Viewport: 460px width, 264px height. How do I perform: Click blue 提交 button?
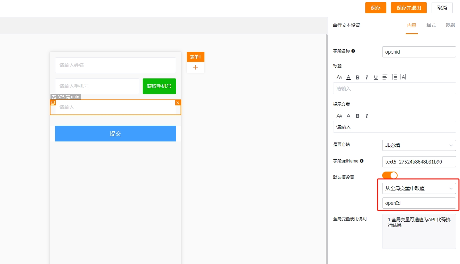pyautogui.click(x=115, y=133)
